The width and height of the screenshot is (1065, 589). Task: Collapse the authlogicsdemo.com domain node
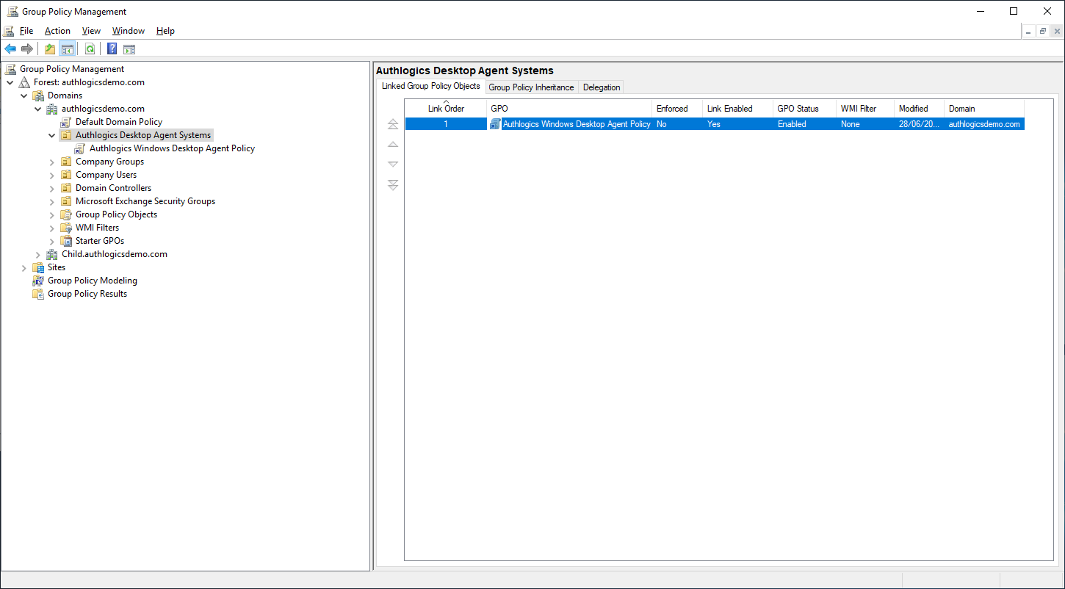point(38,109)
